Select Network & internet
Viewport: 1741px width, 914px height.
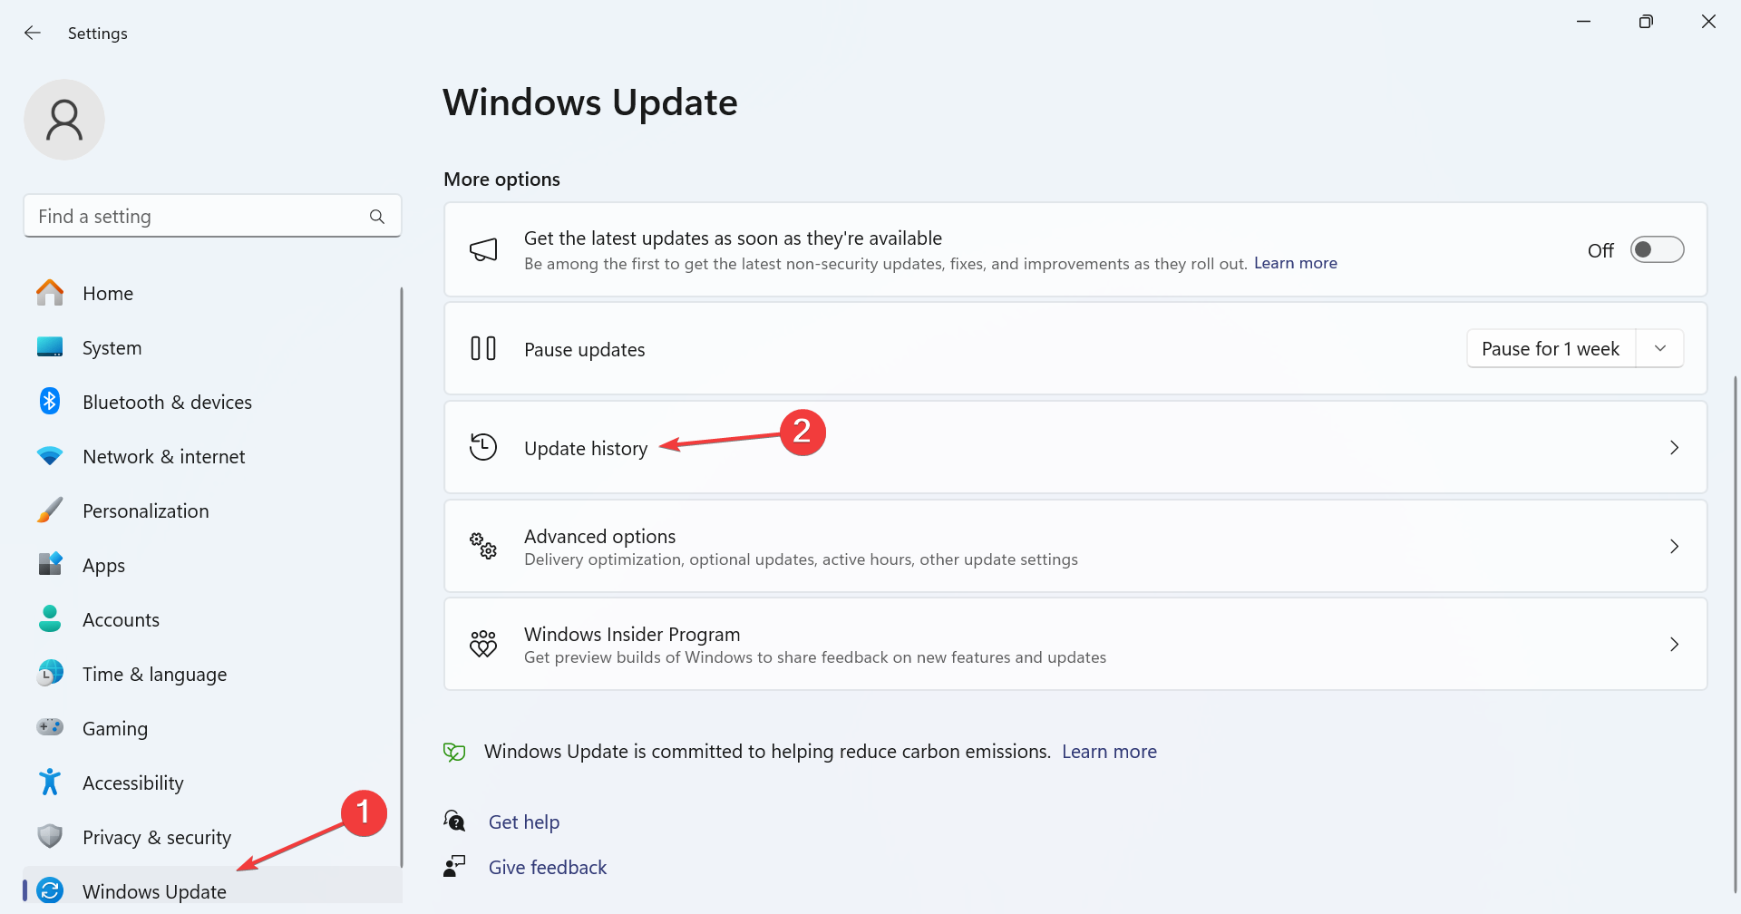click(212, 456)
